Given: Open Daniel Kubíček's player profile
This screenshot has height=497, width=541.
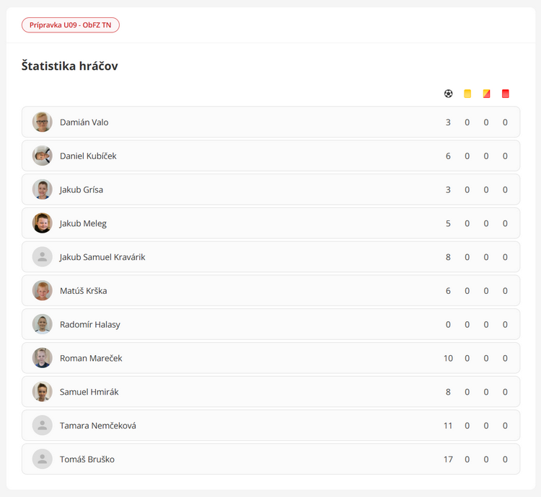Looking at the screenshot, I should (88, 156).
